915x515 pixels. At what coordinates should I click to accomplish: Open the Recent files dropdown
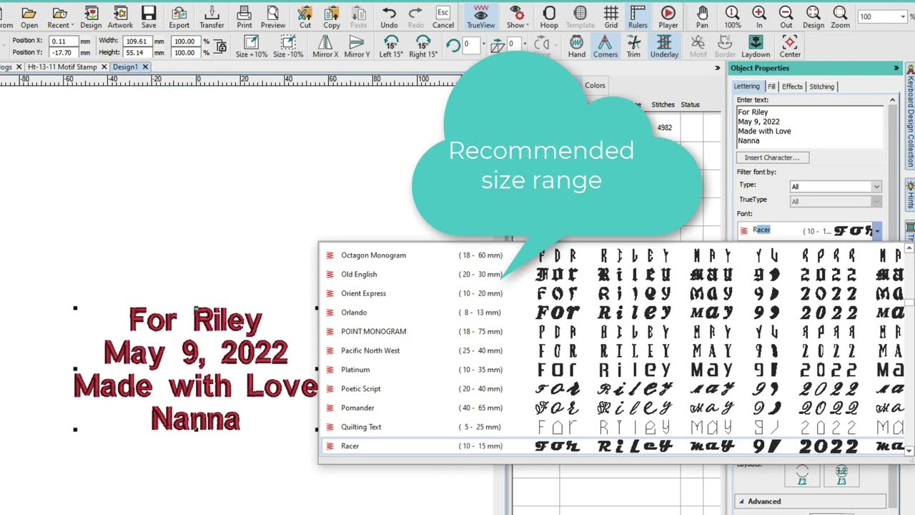coord(59,16)
